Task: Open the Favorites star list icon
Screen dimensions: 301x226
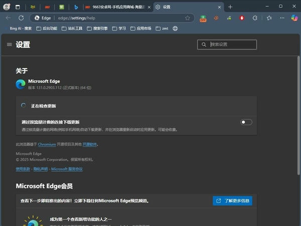Action: coord(269,18)
